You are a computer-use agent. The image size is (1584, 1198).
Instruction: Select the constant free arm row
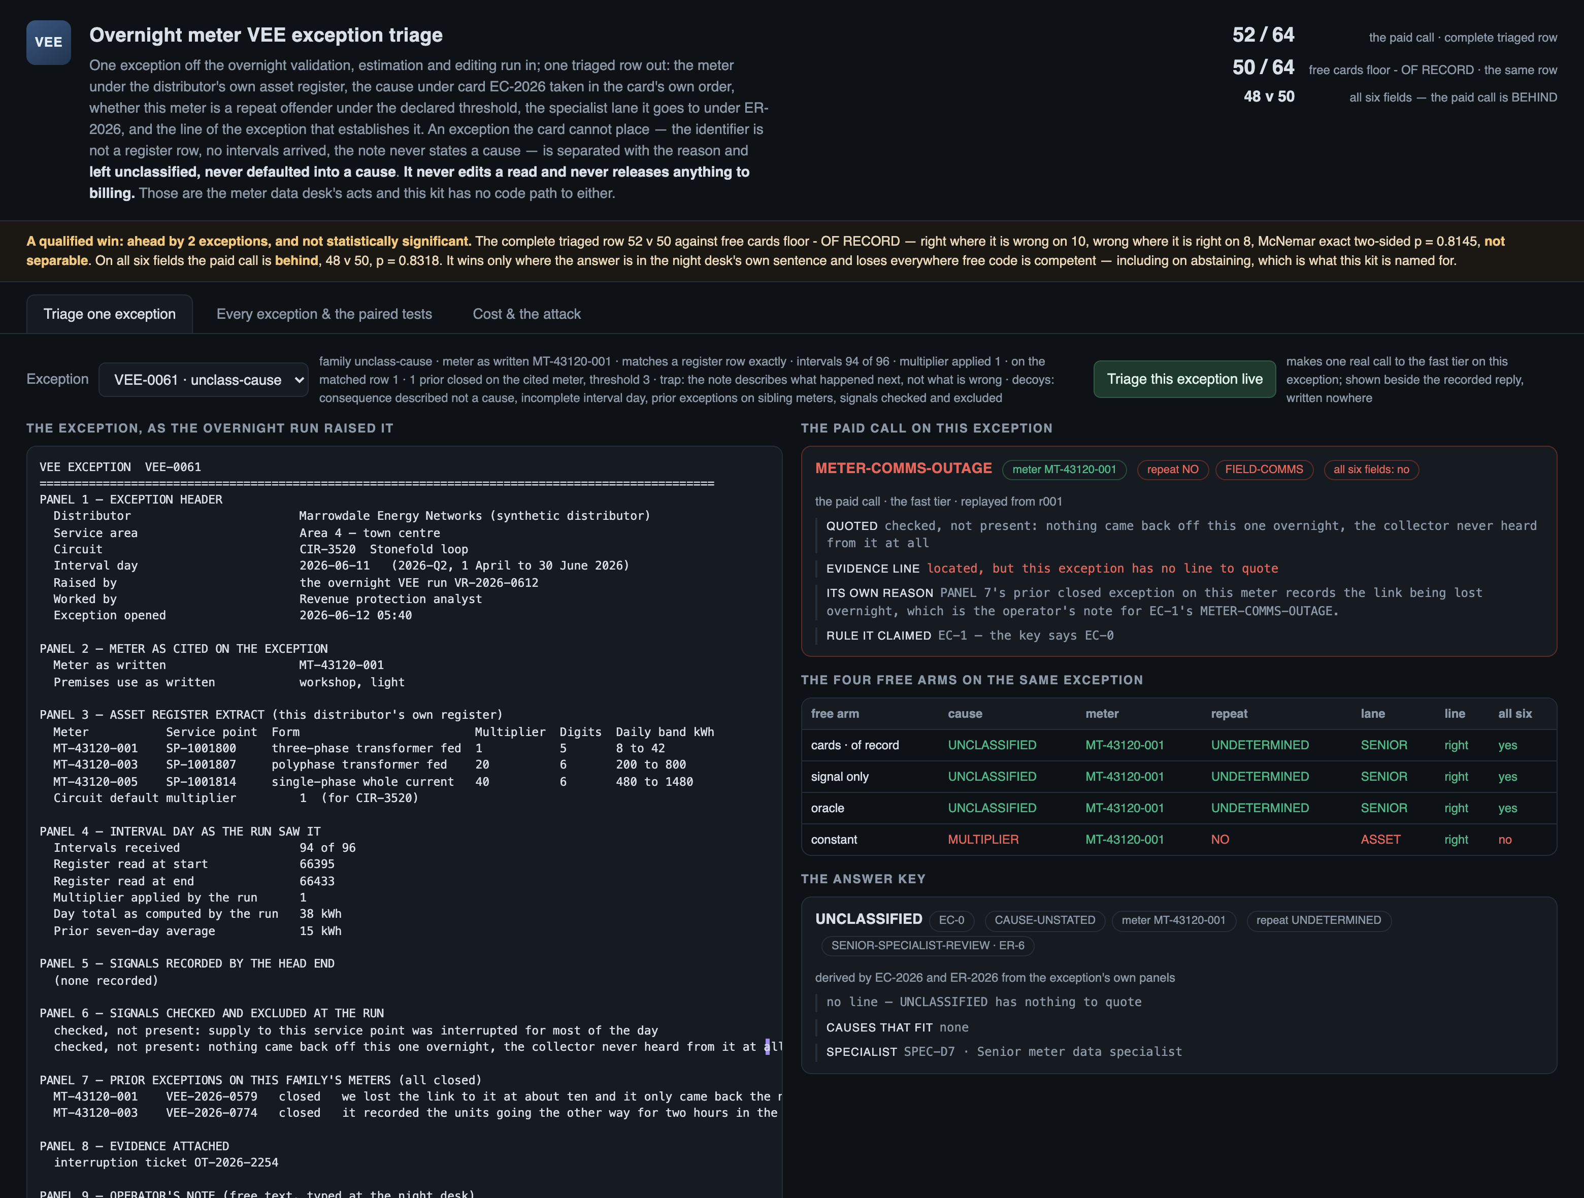click(x=1179, y=839)
